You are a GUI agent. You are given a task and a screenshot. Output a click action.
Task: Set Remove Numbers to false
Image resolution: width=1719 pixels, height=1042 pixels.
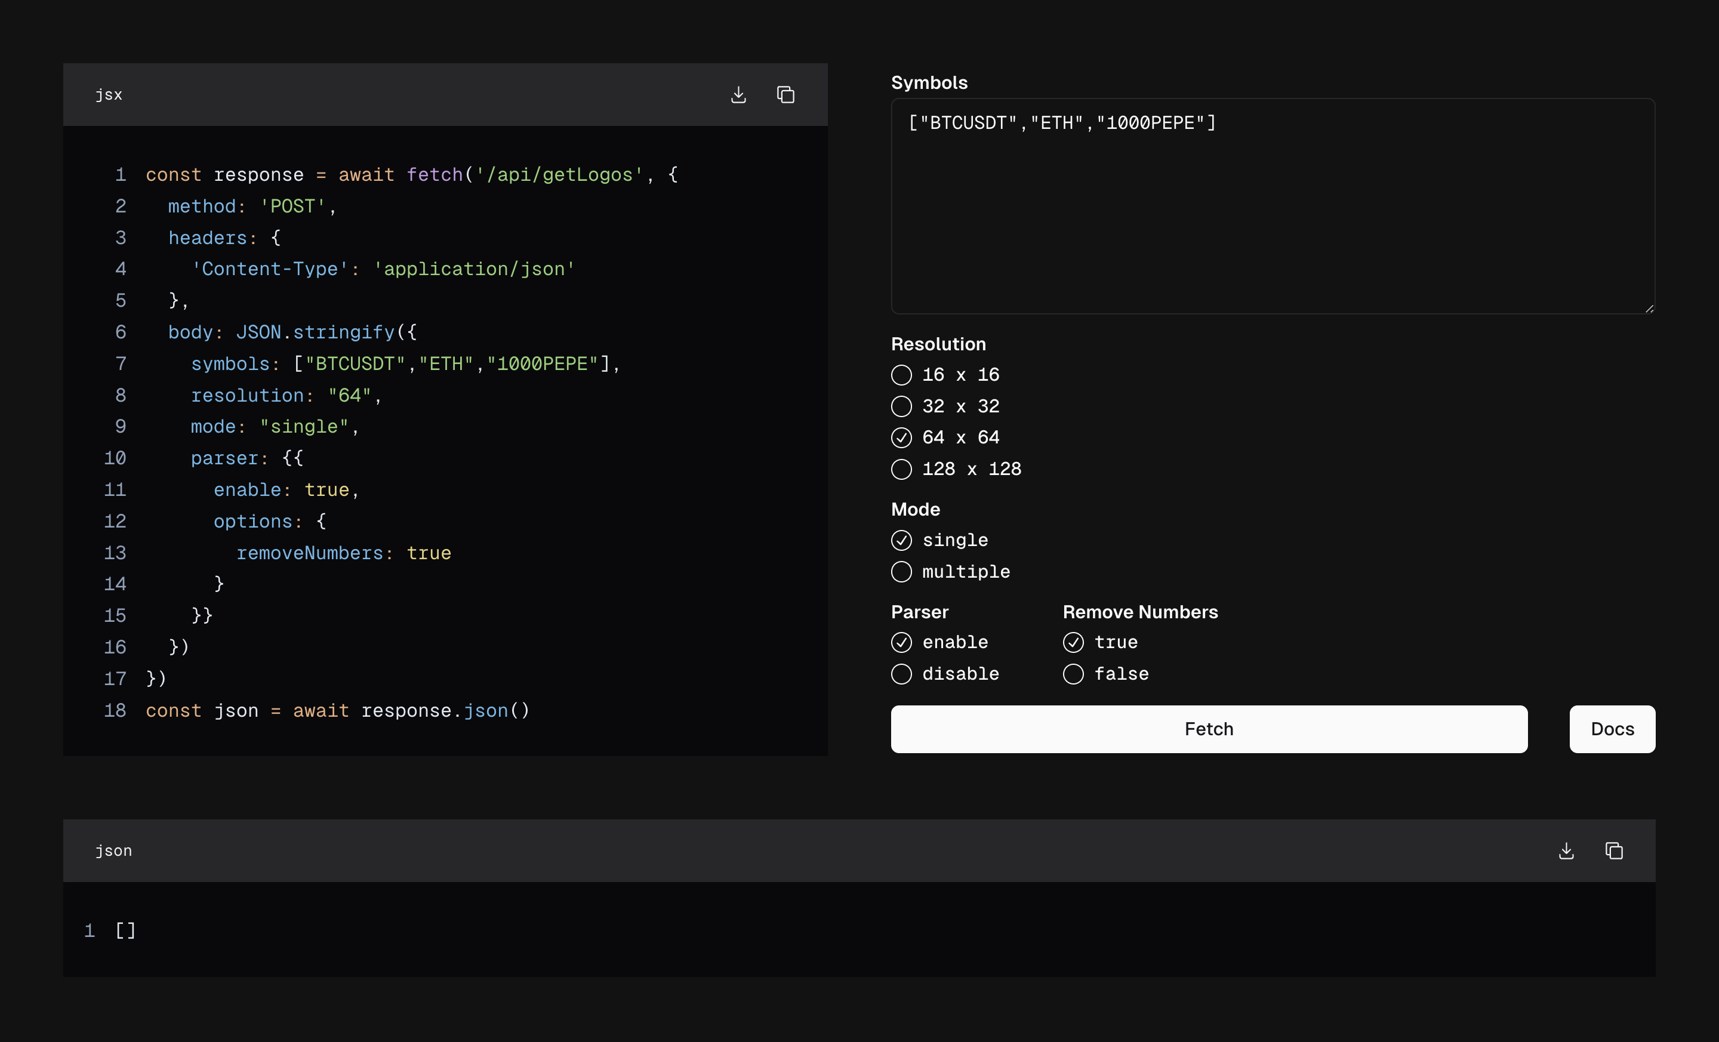pyautogui.click(x=1073, y=674)
